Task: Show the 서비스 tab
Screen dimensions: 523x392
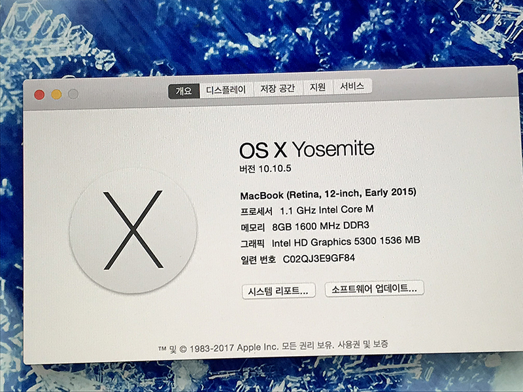Action: point(353,87)
